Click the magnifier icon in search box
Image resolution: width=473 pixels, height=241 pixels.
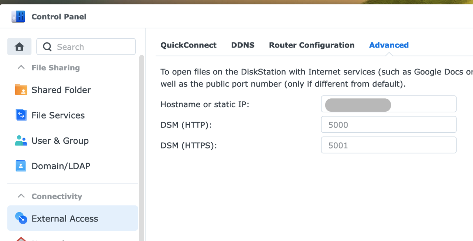point(47,47)
